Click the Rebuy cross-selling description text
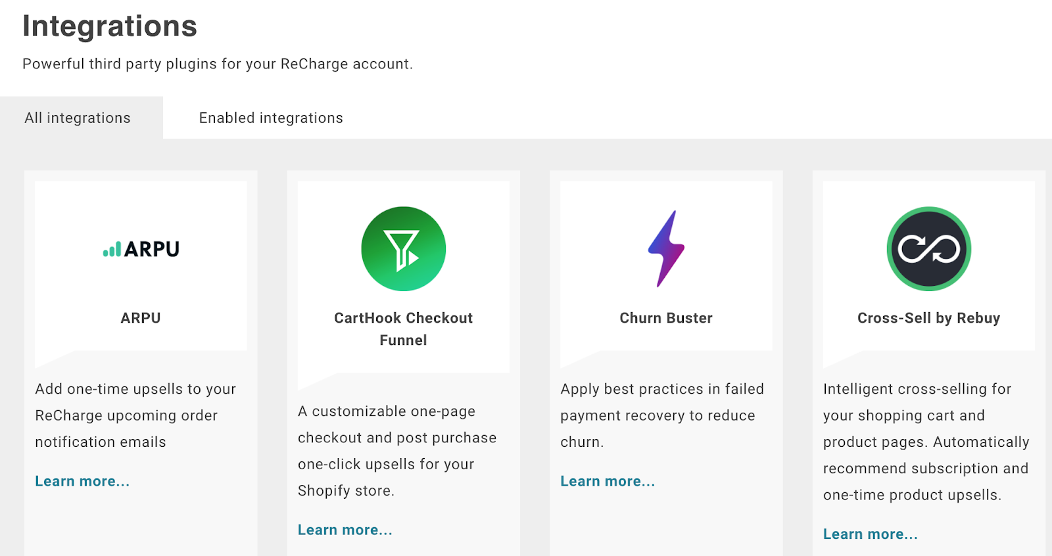The image size is (1052, 556). (x=926, y=442)
